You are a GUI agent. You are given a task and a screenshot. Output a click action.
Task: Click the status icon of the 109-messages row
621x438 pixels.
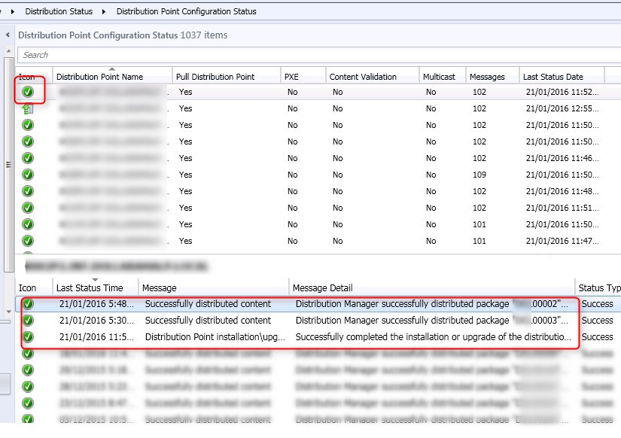click(28, 175)
